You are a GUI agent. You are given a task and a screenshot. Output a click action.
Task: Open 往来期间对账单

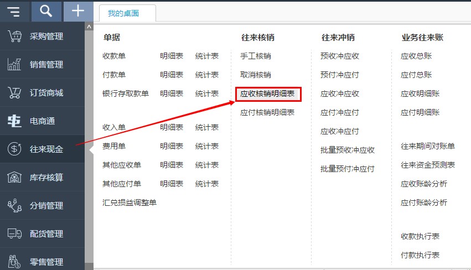coord(428,146)
